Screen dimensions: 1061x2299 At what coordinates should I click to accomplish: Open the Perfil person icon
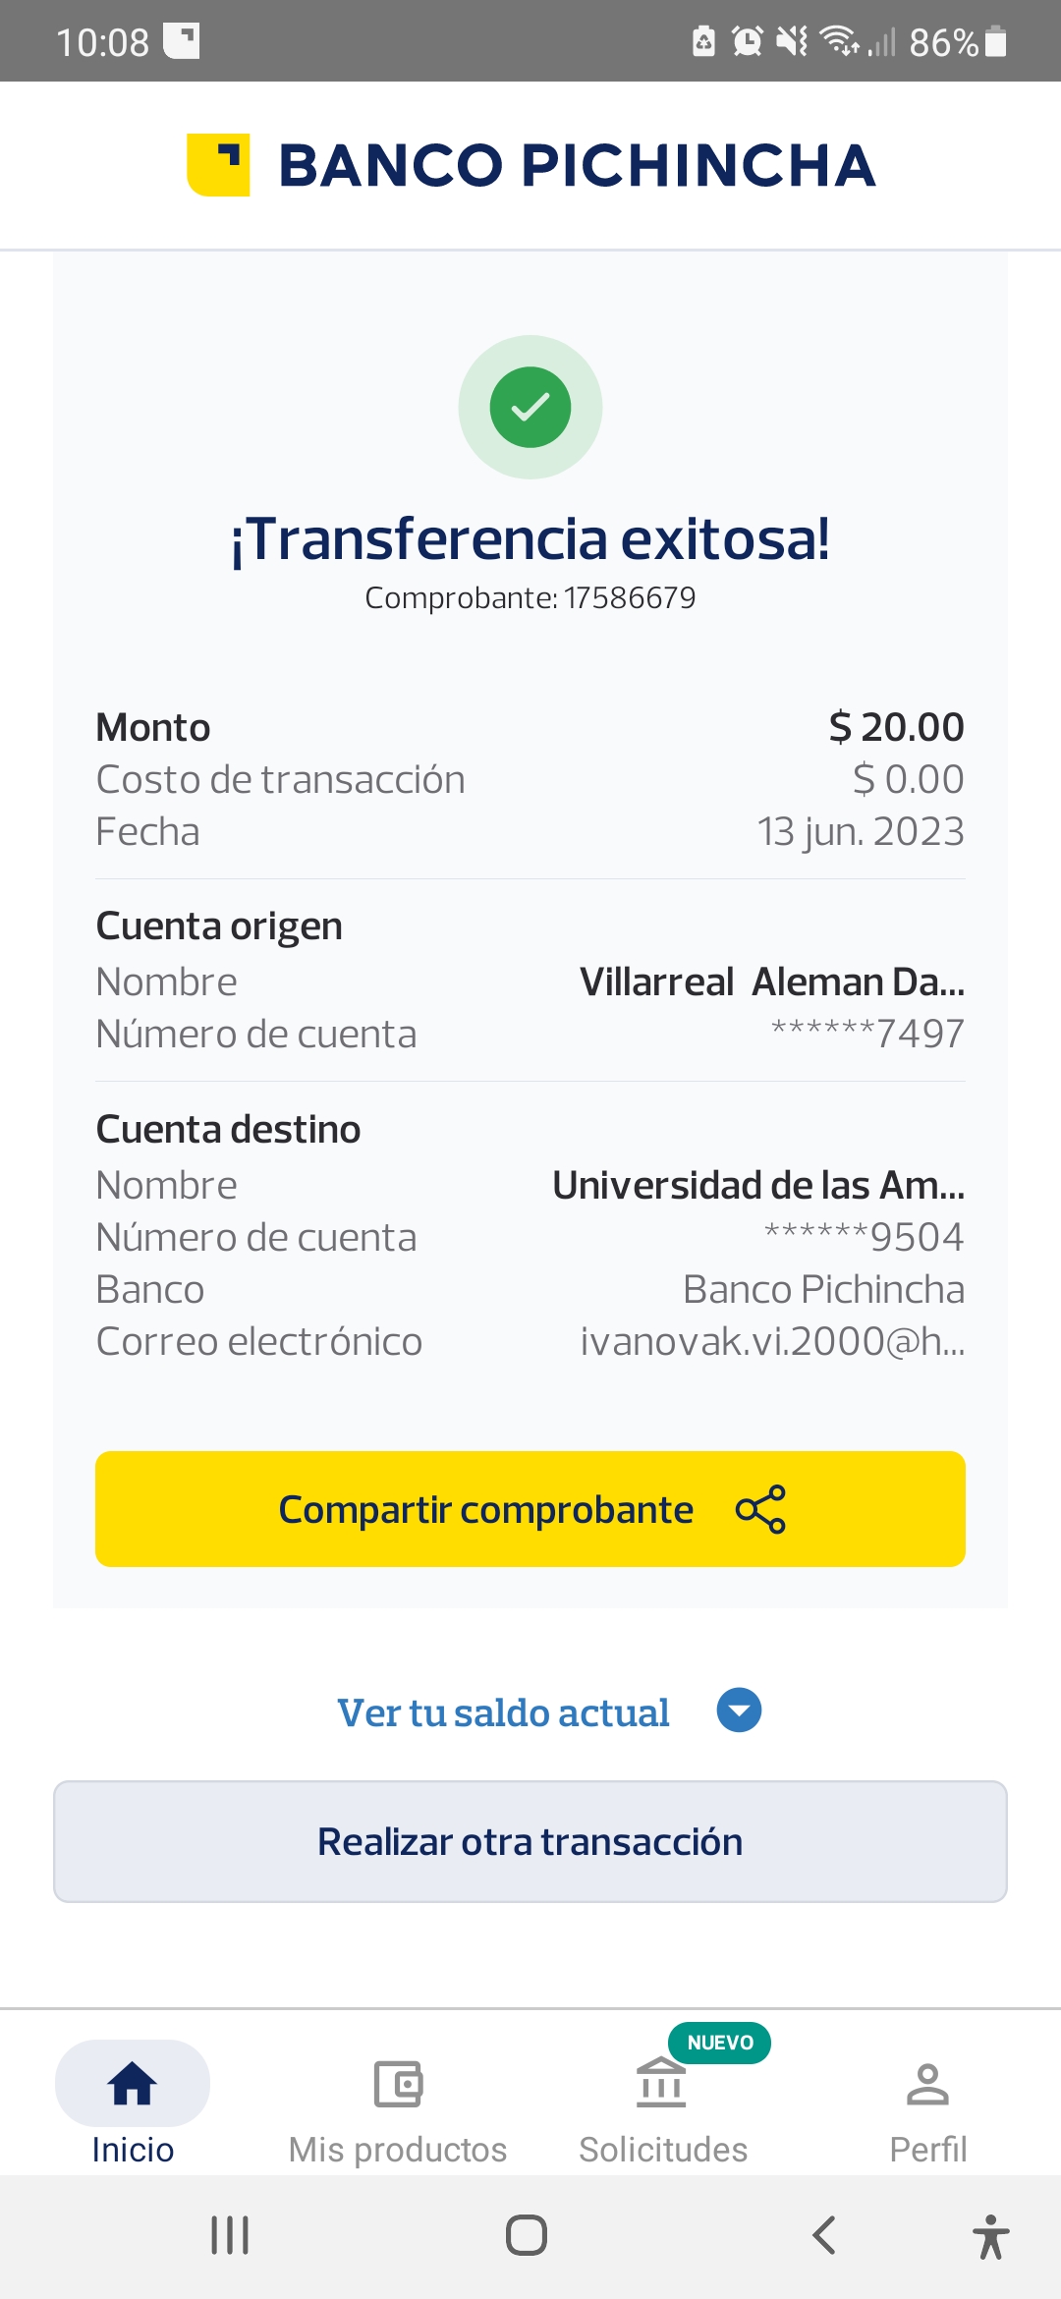point(927,2084)
